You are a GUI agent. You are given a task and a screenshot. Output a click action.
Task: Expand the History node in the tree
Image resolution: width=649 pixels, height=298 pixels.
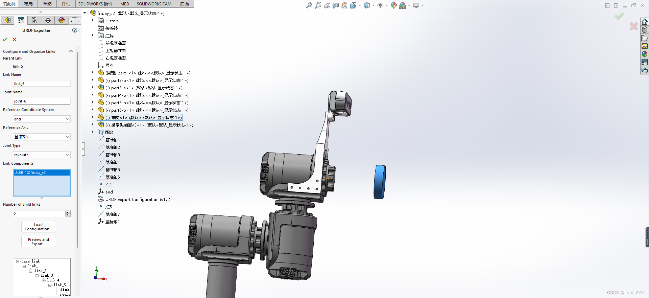tap(93, 20)
